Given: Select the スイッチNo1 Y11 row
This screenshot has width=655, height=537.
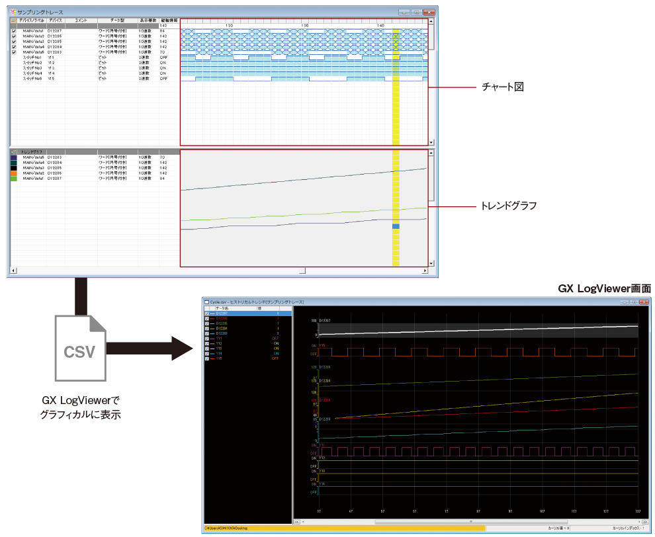Looking at the screenshot, I should pos(40,58).
